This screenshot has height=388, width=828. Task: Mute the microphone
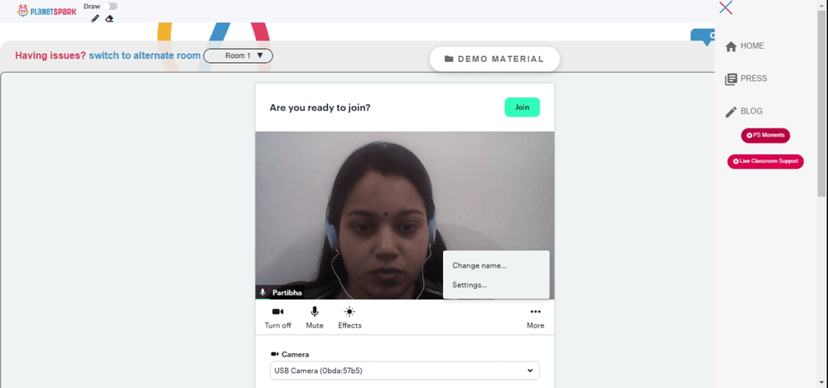[315, 318]
